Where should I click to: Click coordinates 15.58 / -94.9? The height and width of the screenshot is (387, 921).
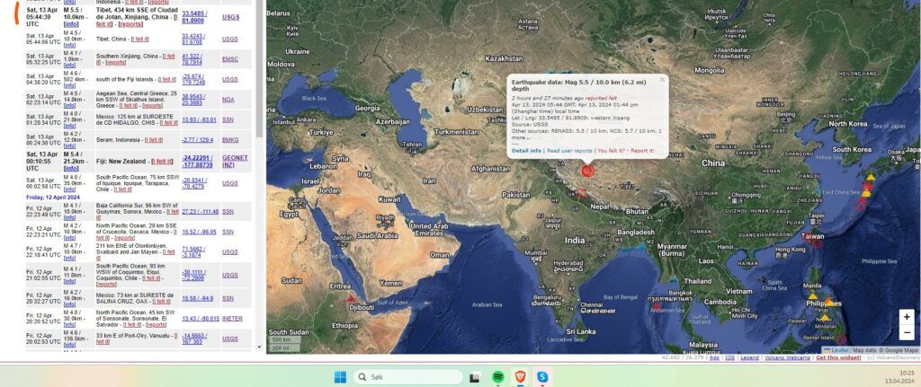[x=196, y=298]
